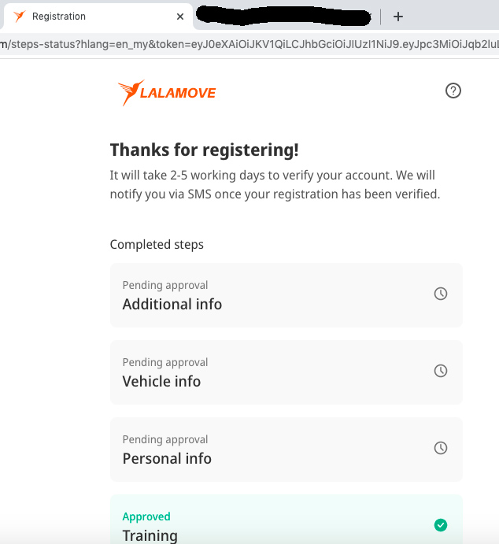This screenshot has width=499, height=544.
Task: Click the Lalamove favicon in the browser tab
Action: pyautogui.click(x=20, y=16)
